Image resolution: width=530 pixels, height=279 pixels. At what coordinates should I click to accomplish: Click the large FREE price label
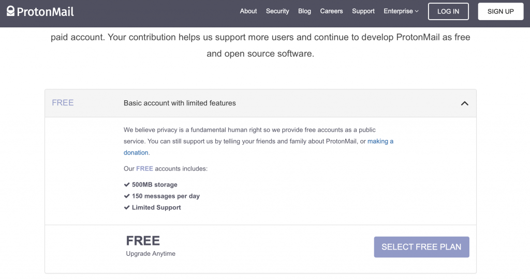tap(143, 241)
